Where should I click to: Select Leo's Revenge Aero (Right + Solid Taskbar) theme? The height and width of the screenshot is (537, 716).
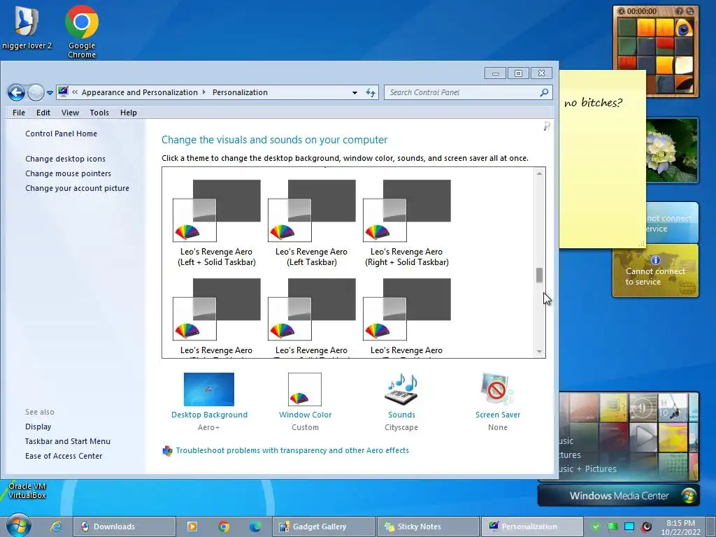406,223
